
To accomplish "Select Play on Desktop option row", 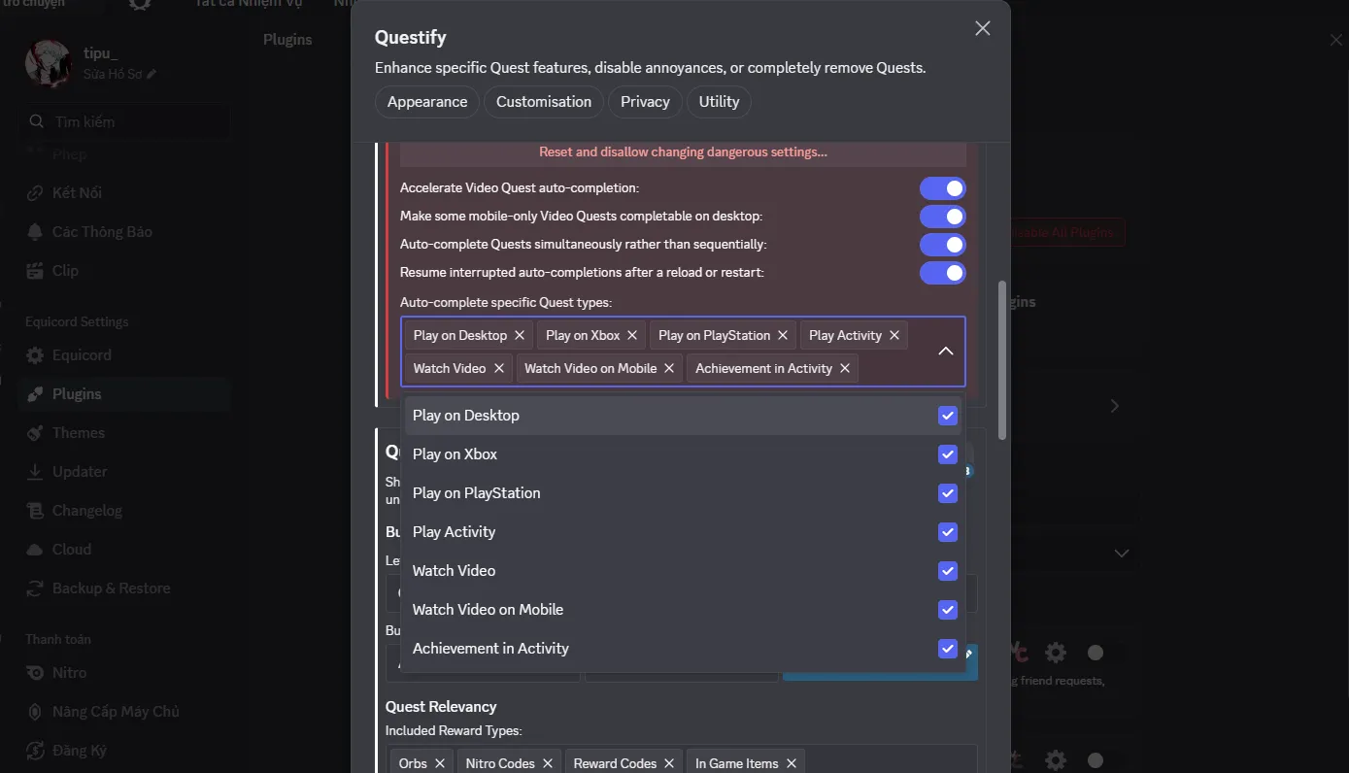I will (x=684, y=416).
